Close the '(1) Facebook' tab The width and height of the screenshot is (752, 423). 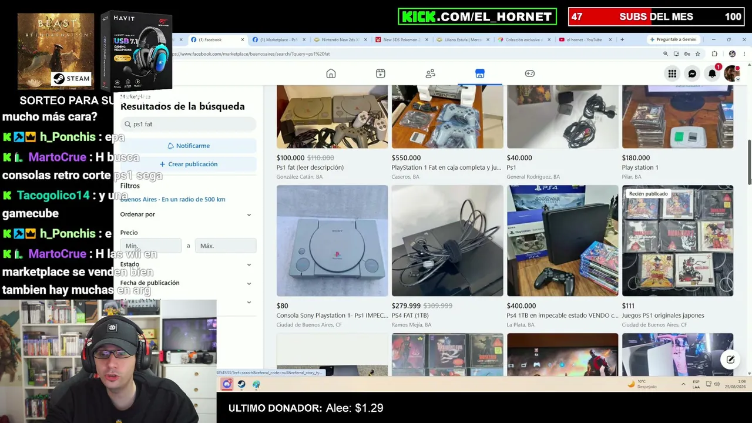tap(243, 39)
